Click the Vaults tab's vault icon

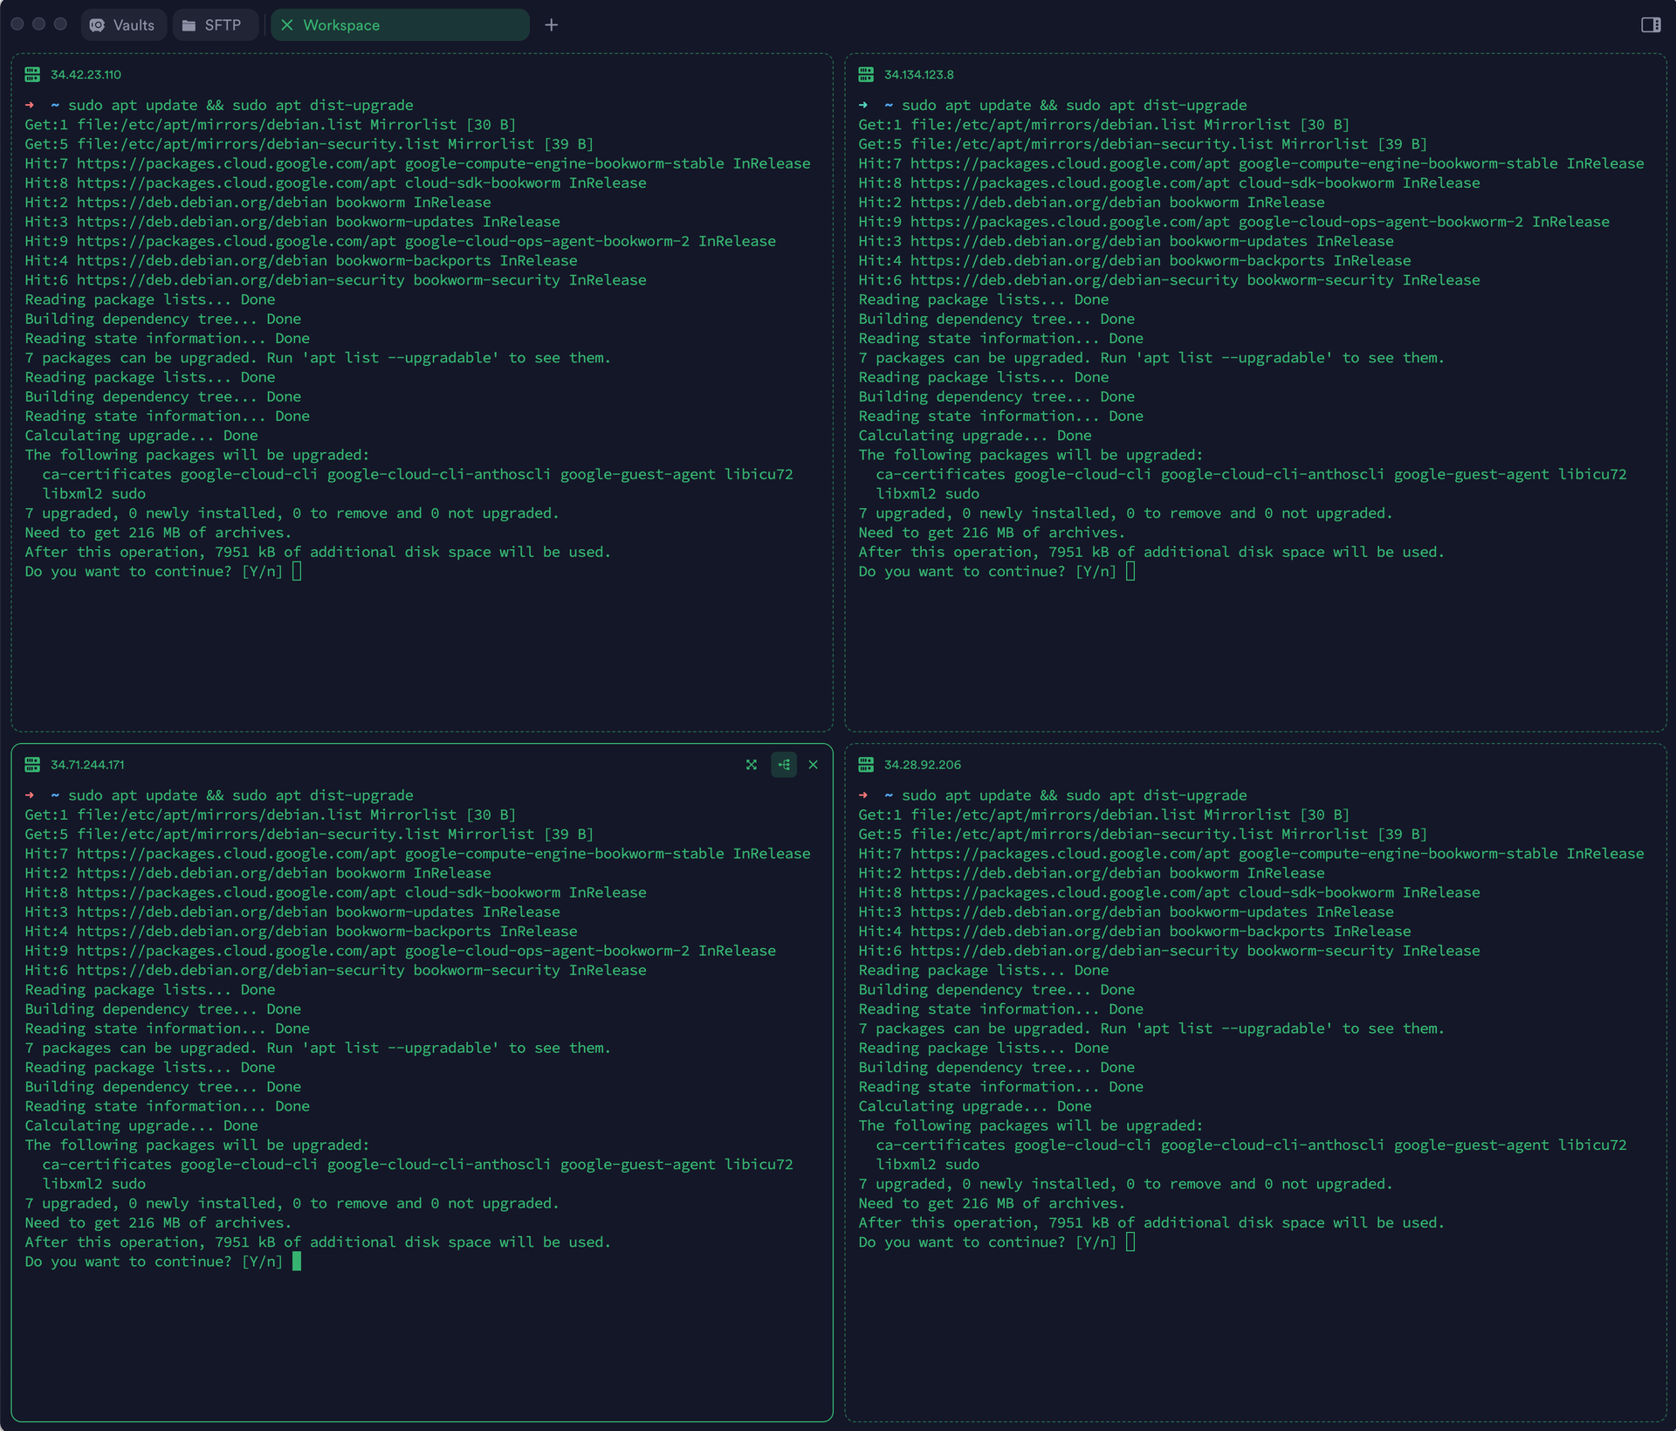[97, 25]
